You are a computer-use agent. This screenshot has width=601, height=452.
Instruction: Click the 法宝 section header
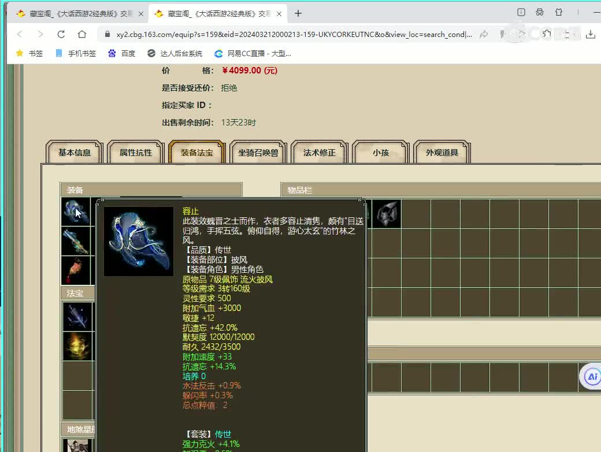78,293
